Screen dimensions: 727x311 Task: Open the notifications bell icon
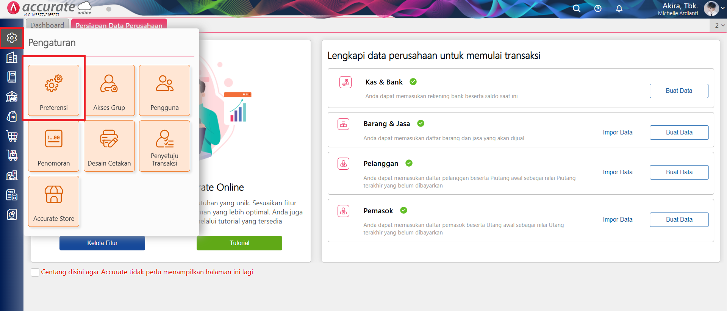point(619,8)
